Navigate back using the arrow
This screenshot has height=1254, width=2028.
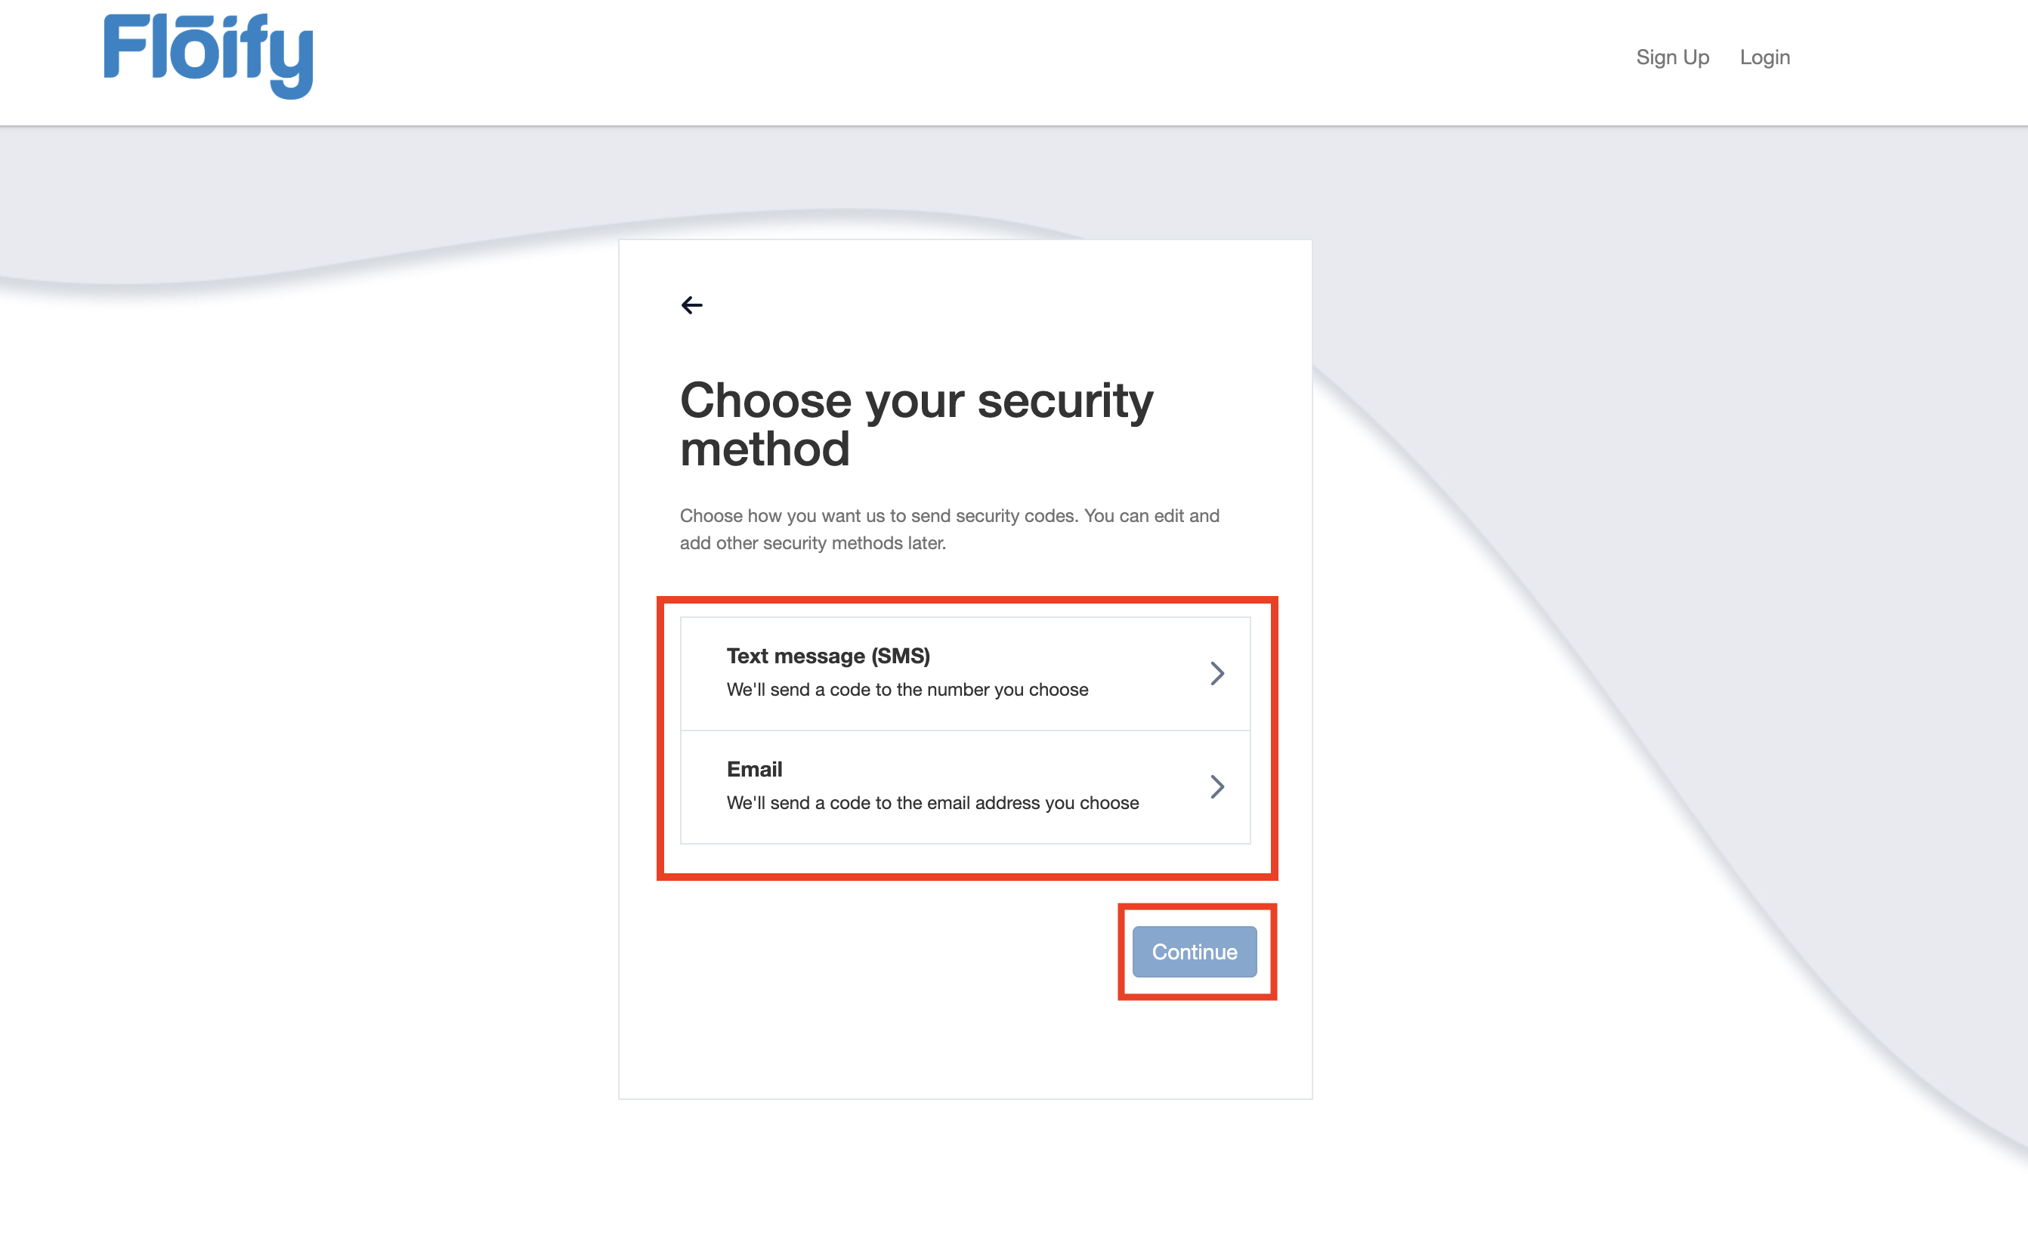[693, 305]
